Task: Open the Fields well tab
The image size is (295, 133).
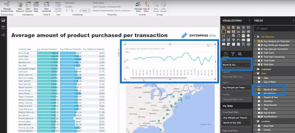Action: 226,54
